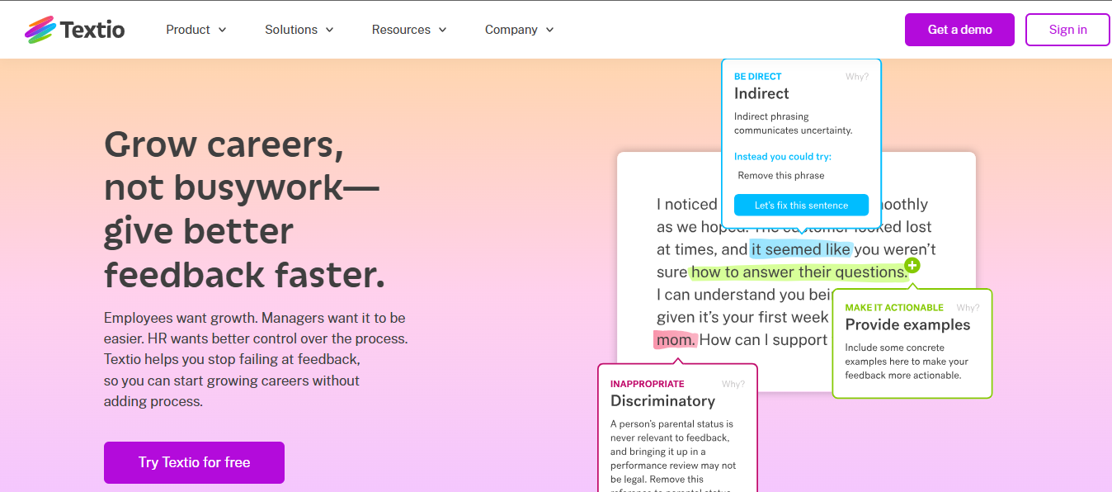Open the Solutions navigation item
The height and width of the screenshot is (492, 1112).
[299, 30]
